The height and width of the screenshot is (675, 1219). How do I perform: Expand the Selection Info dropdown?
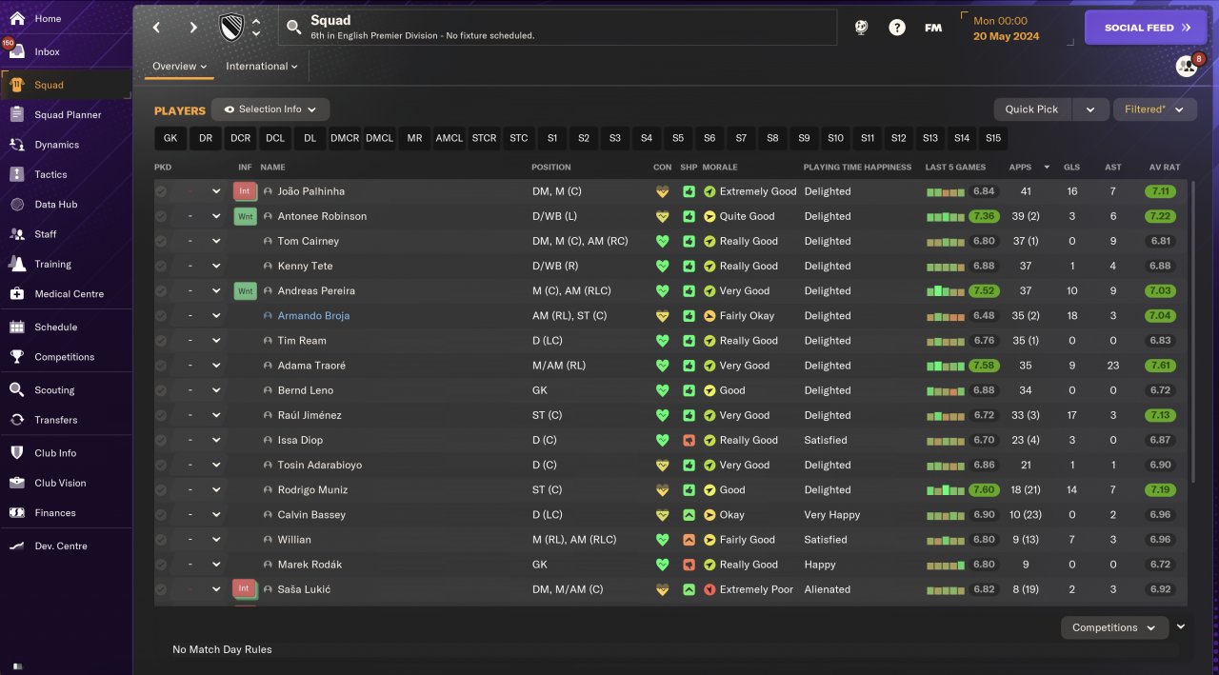point(270,109)
